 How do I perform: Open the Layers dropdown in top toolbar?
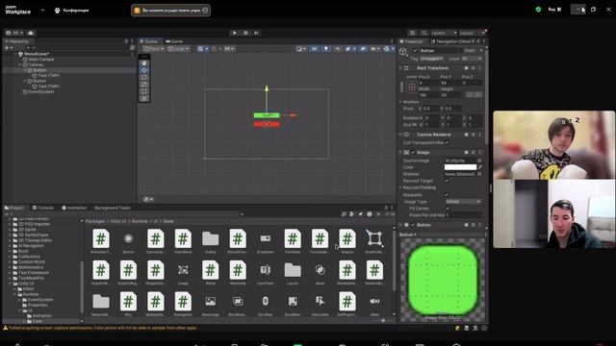click(444, 33)
